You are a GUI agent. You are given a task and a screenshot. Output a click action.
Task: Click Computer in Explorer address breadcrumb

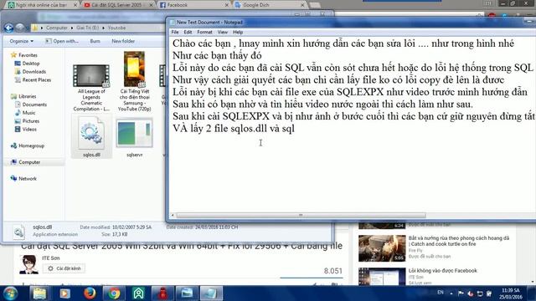point(57,28)
